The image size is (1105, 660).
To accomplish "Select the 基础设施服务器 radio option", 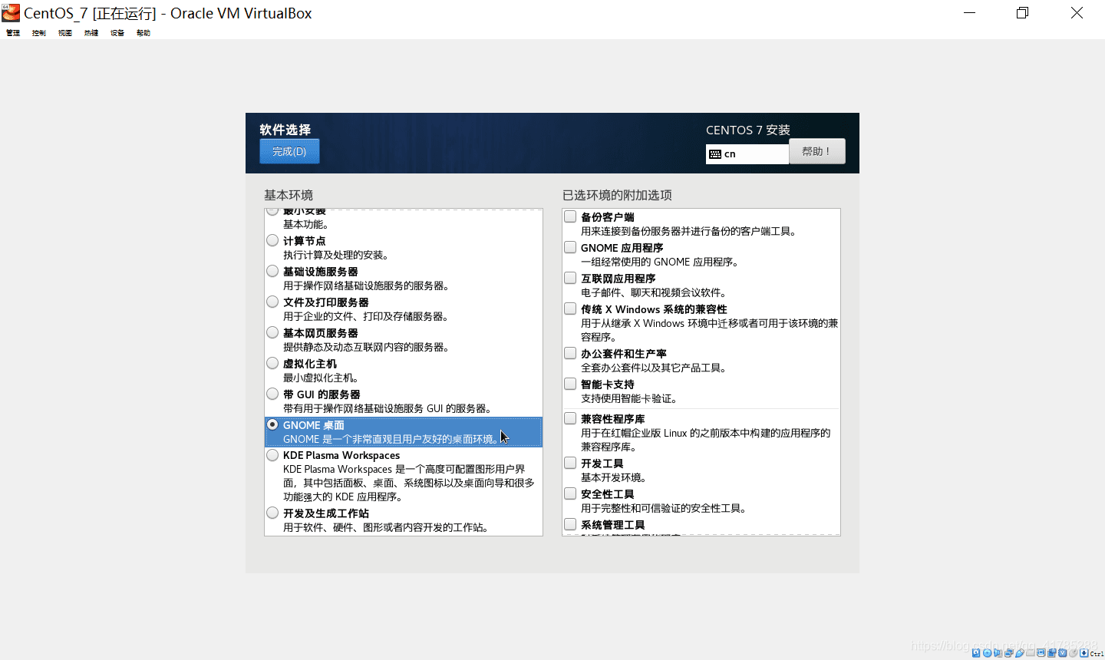I will 272,271.
